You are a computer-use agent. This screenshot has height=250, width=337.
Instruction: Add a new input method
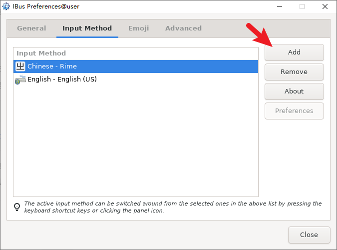coord(294,52)
